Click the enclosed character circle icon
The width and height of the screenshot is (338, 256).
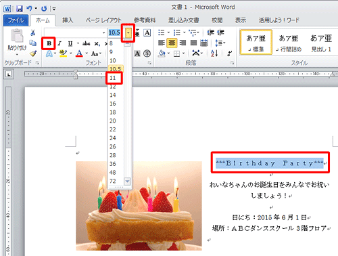coord(147,54)
